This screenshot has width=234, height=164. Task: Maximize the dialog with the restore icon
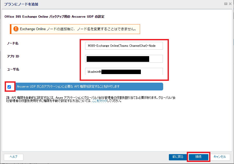pos(226,4)
